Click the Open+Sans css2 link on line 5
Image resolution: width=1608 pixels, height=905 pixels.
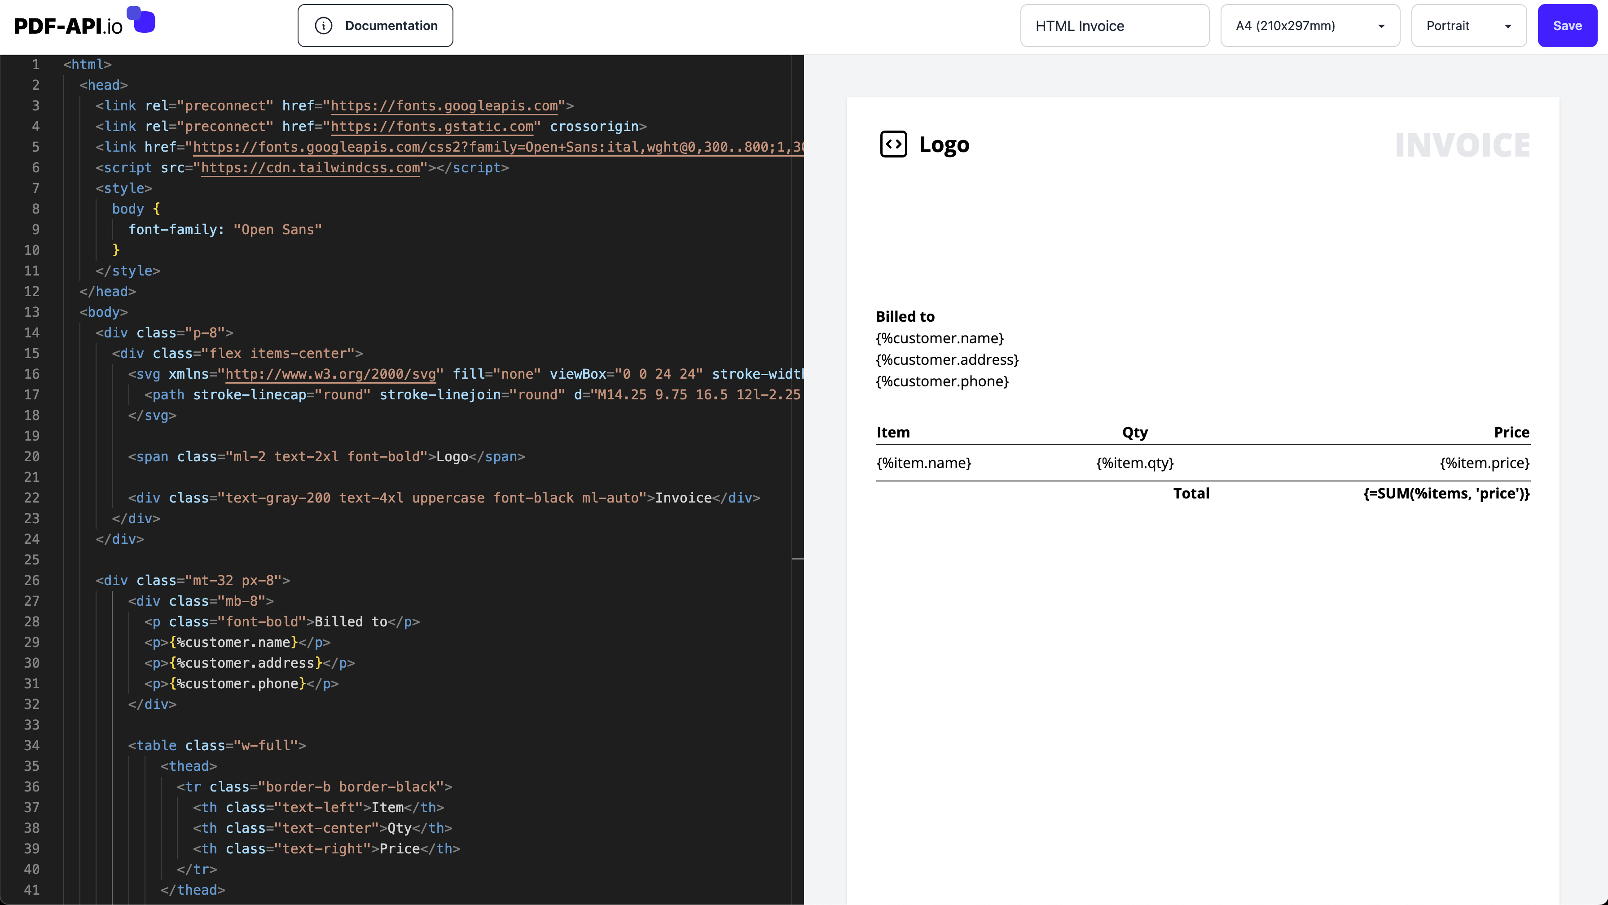coord(498,147)
